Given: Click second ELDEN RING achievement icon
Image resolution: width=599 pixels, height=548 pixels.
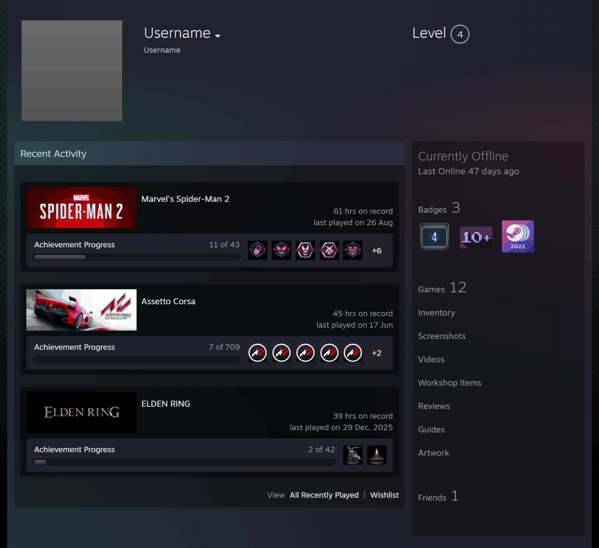Looking at the screenshot, I should click(377, 455).
